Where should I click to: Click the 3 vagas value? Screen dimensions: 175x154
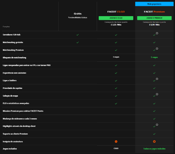point(116,57)
